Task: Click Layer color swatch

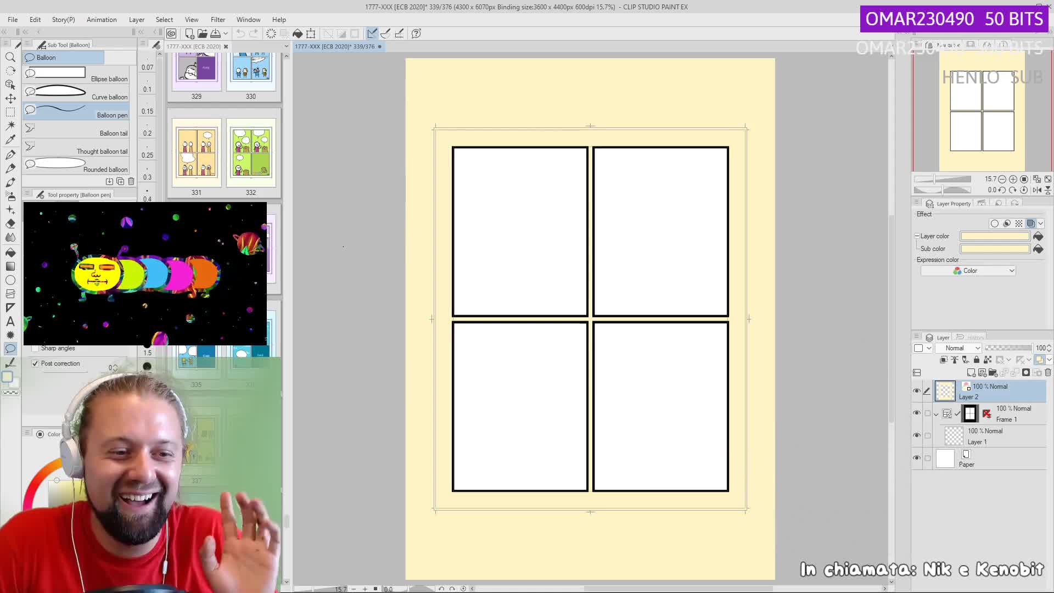Action: 995,236
